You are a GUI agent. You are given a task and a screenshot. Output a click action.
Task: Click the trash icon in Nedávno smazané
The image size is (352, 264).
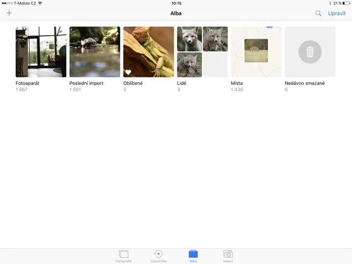point(310,52)
